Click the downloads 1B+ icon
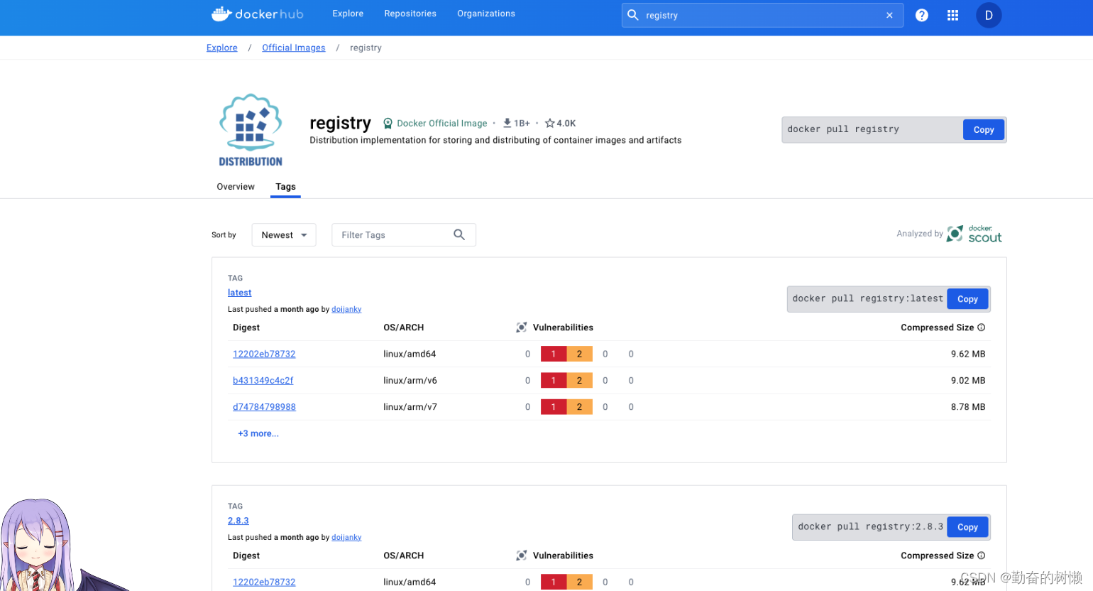Screen dimensions: 1093x591 (x=507, y=123)
